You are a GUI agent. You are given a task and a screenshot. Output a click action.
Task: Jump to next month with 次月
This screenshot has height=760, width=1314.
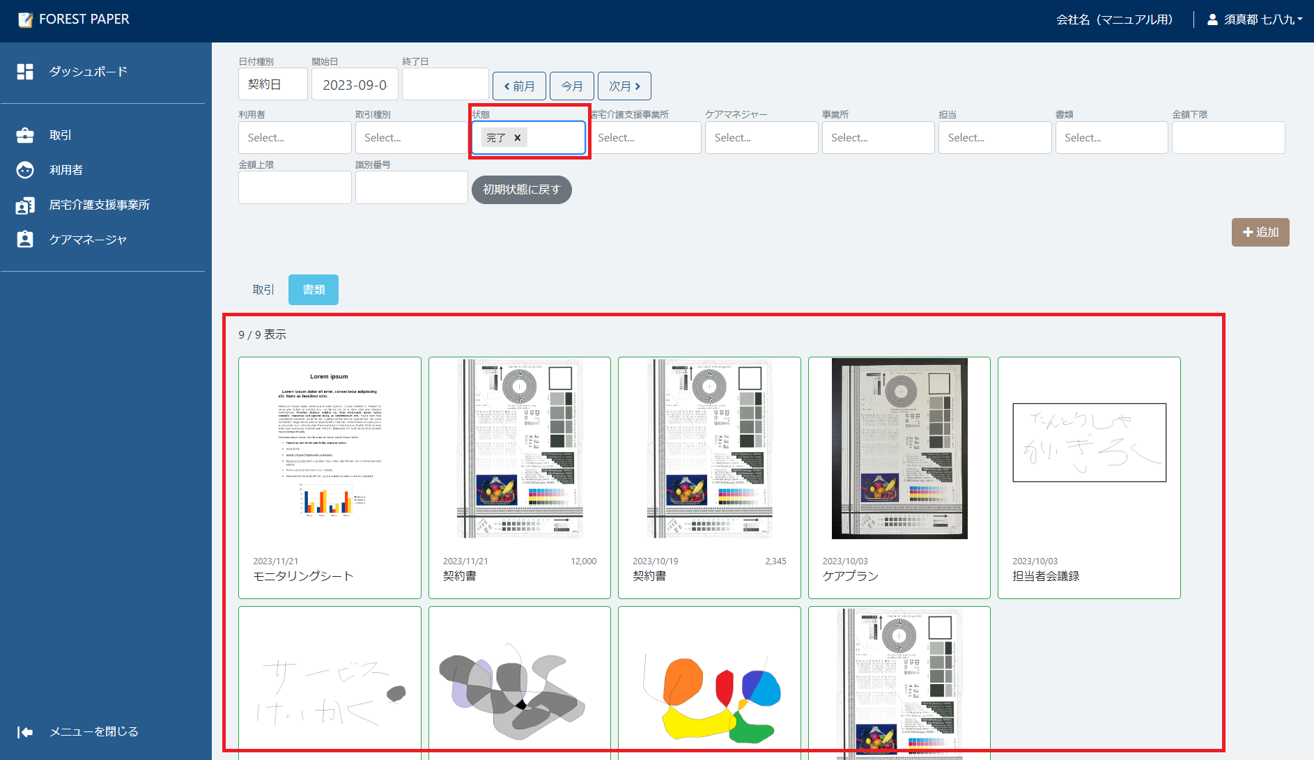coord(624,86)
